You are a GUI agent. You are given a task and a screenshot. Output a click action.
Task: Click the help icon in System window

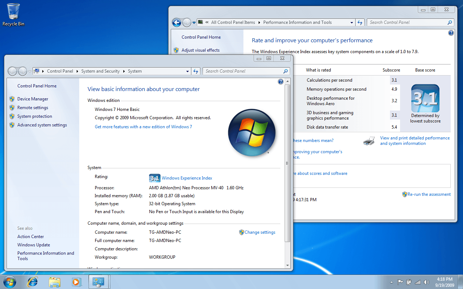281,82
